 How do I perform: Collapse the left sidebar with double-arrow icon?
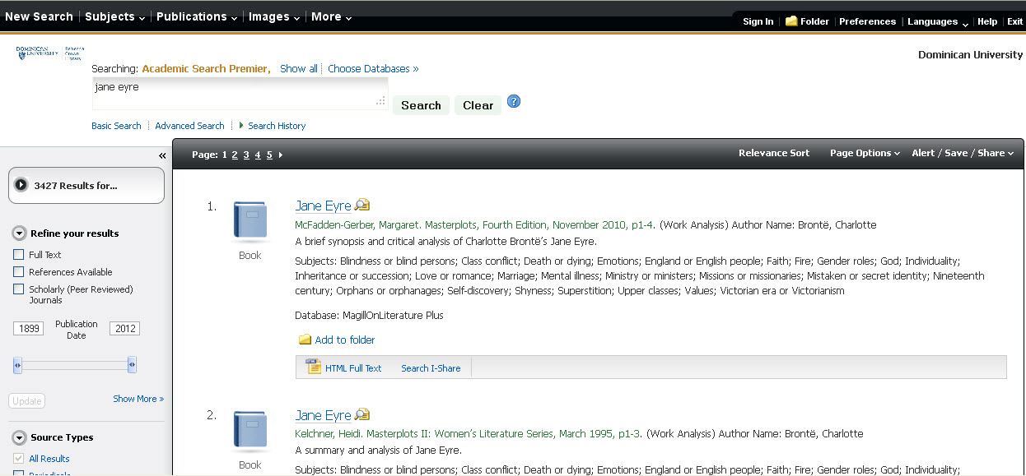click(162, 156)
